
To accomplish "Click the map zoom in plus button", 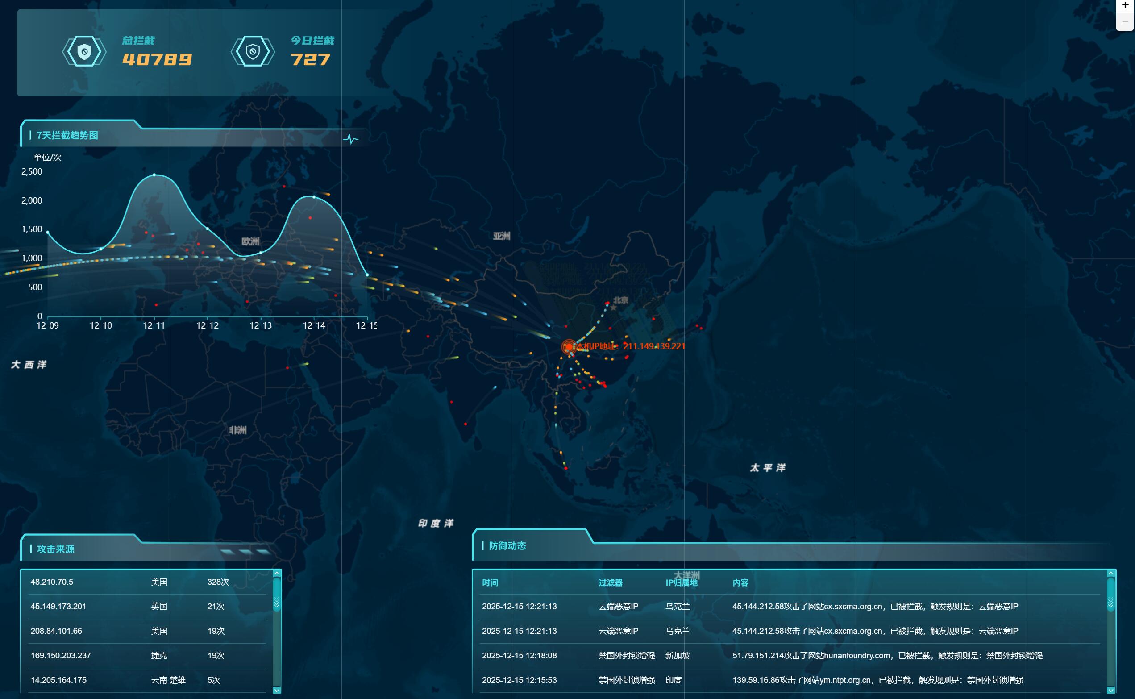I will 1125,5.
